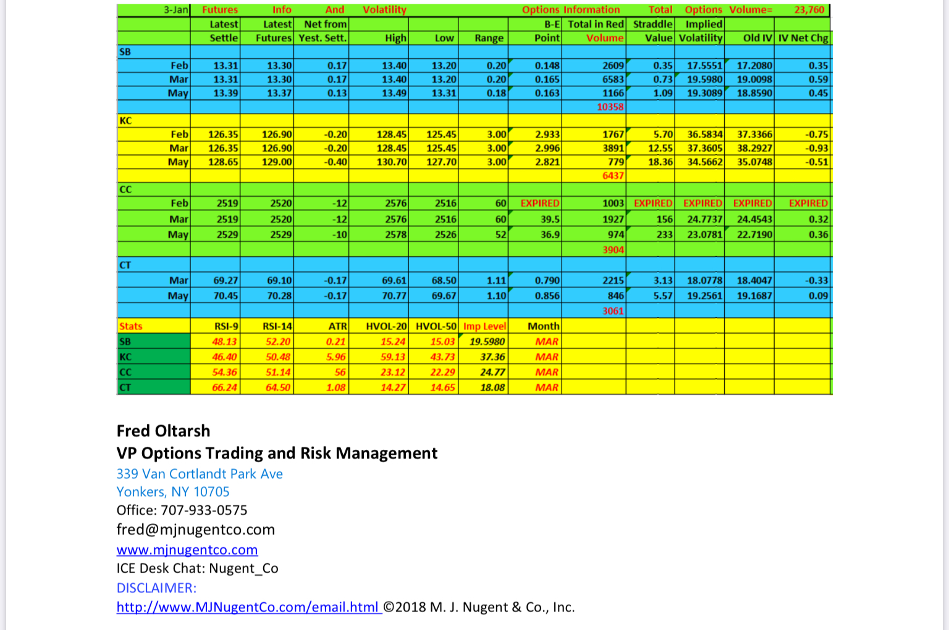949x630 pixels.
Task: Click CT Mar B-E point 0.790
Action: (547, 280)
